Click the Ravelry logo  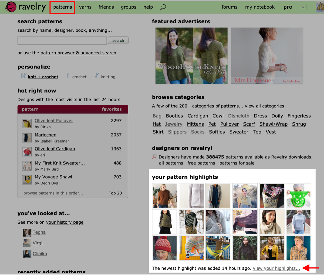pyautogui.click(x=26, y=7)
